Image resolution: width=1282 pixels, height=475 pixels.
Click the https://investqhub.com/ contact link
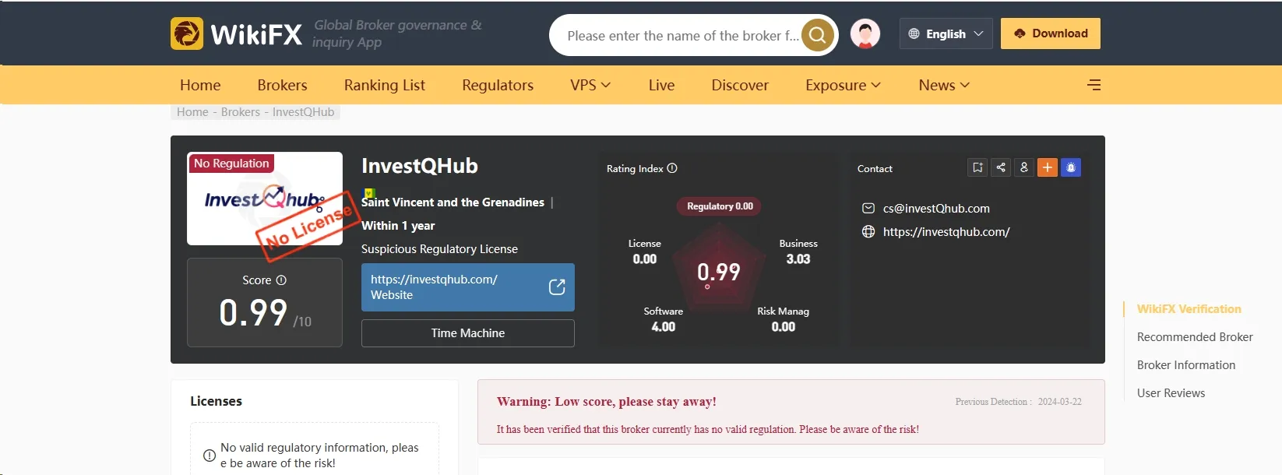(x=946, y=232)
